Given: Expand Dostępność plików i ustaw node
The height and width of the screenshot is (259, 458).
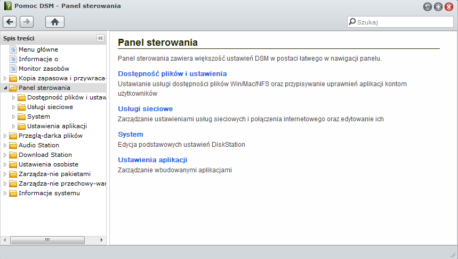Looking at the screenshot, I should click(x=13, y=98).
